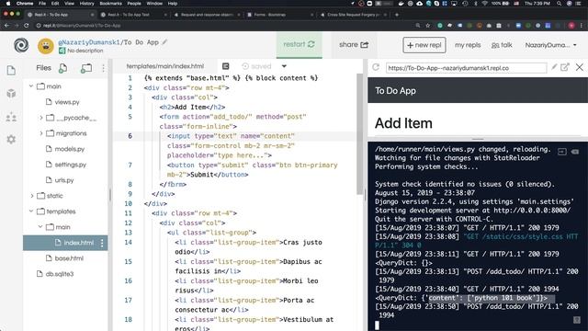Collapse the templates main subfolder
The height and width of the screenshot is (331, 588).
coord(40,227)
